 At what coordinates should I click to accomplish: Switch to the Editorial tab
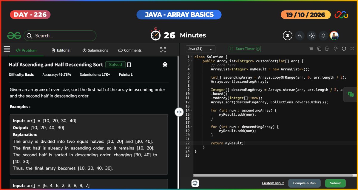[61, 50]
